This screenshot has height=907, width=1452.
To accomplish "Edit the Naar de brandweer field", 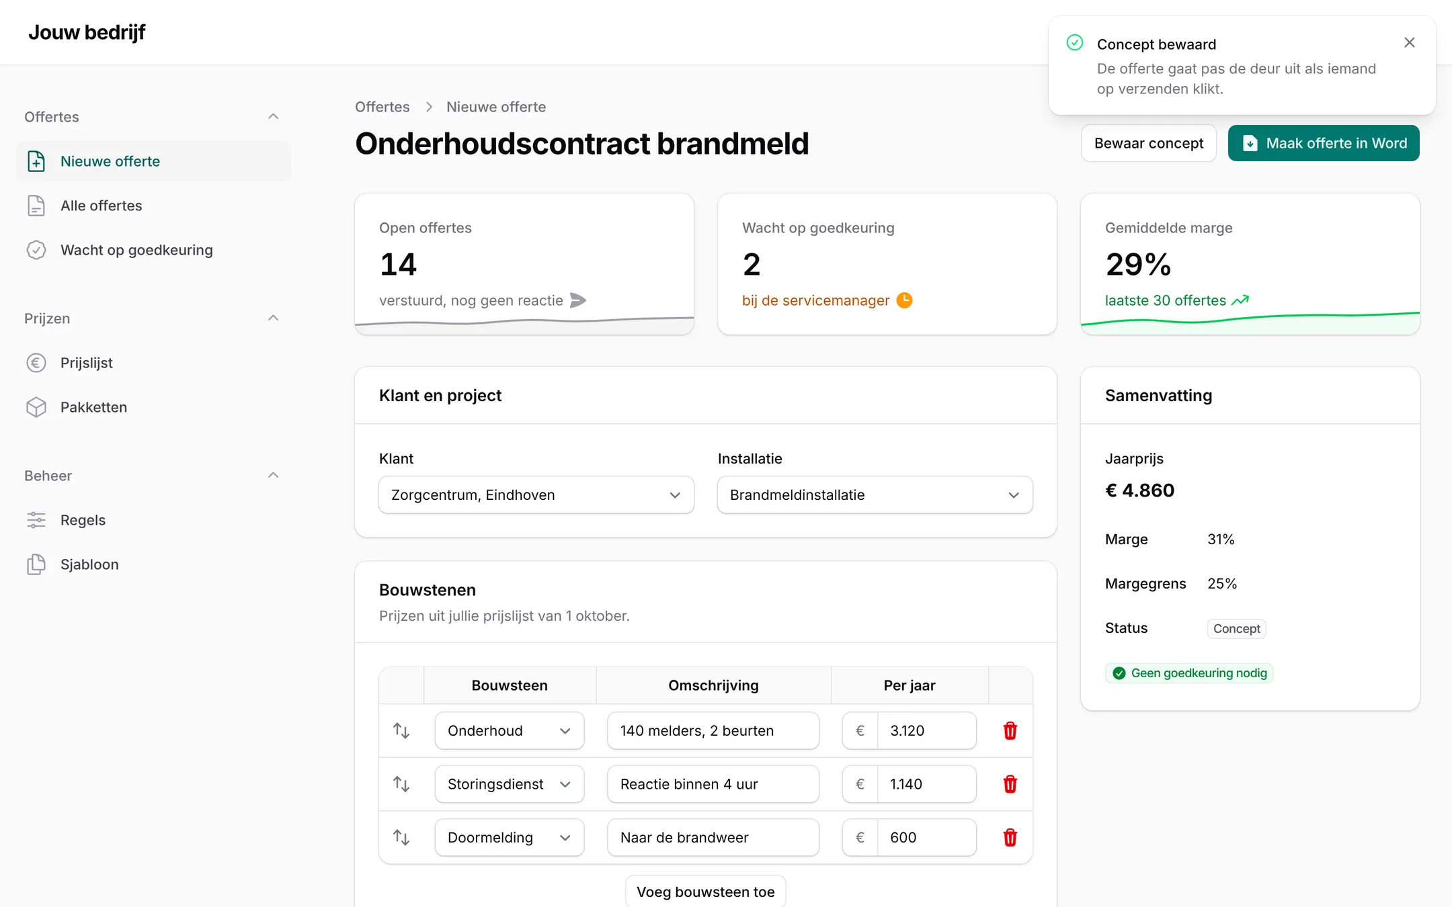I will pos(713,837).
